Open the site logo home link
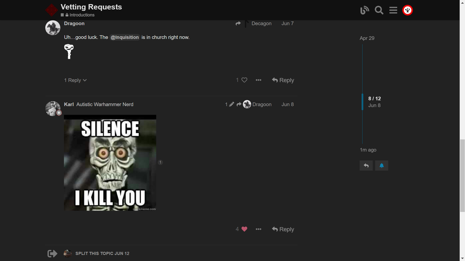This screenshot has height=261, width=465. click(x=52, y=10)
